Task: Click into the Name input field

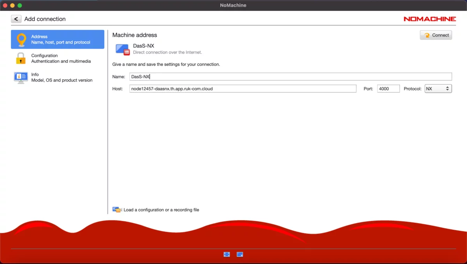Action: [x=291, y=77]
